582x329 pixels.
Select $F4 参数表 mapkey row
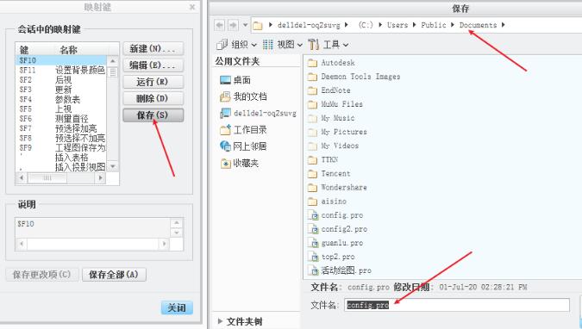tap(61, 99)
